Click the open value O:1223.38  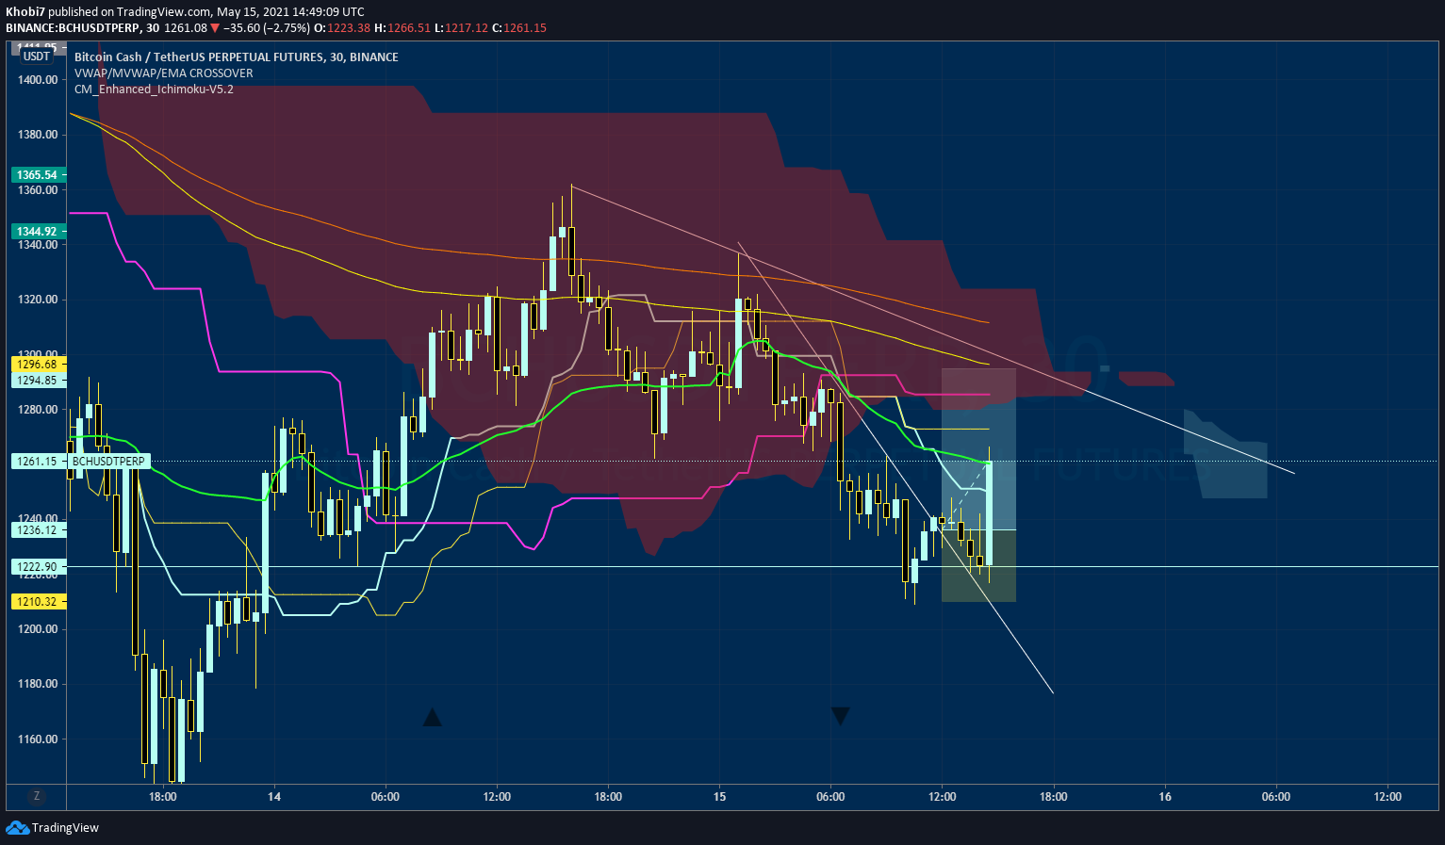343,28
